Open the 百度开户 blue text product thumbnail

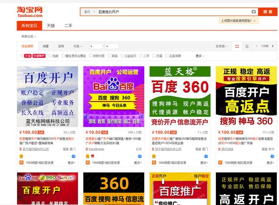pyautogui.click(x=48, y=97)
